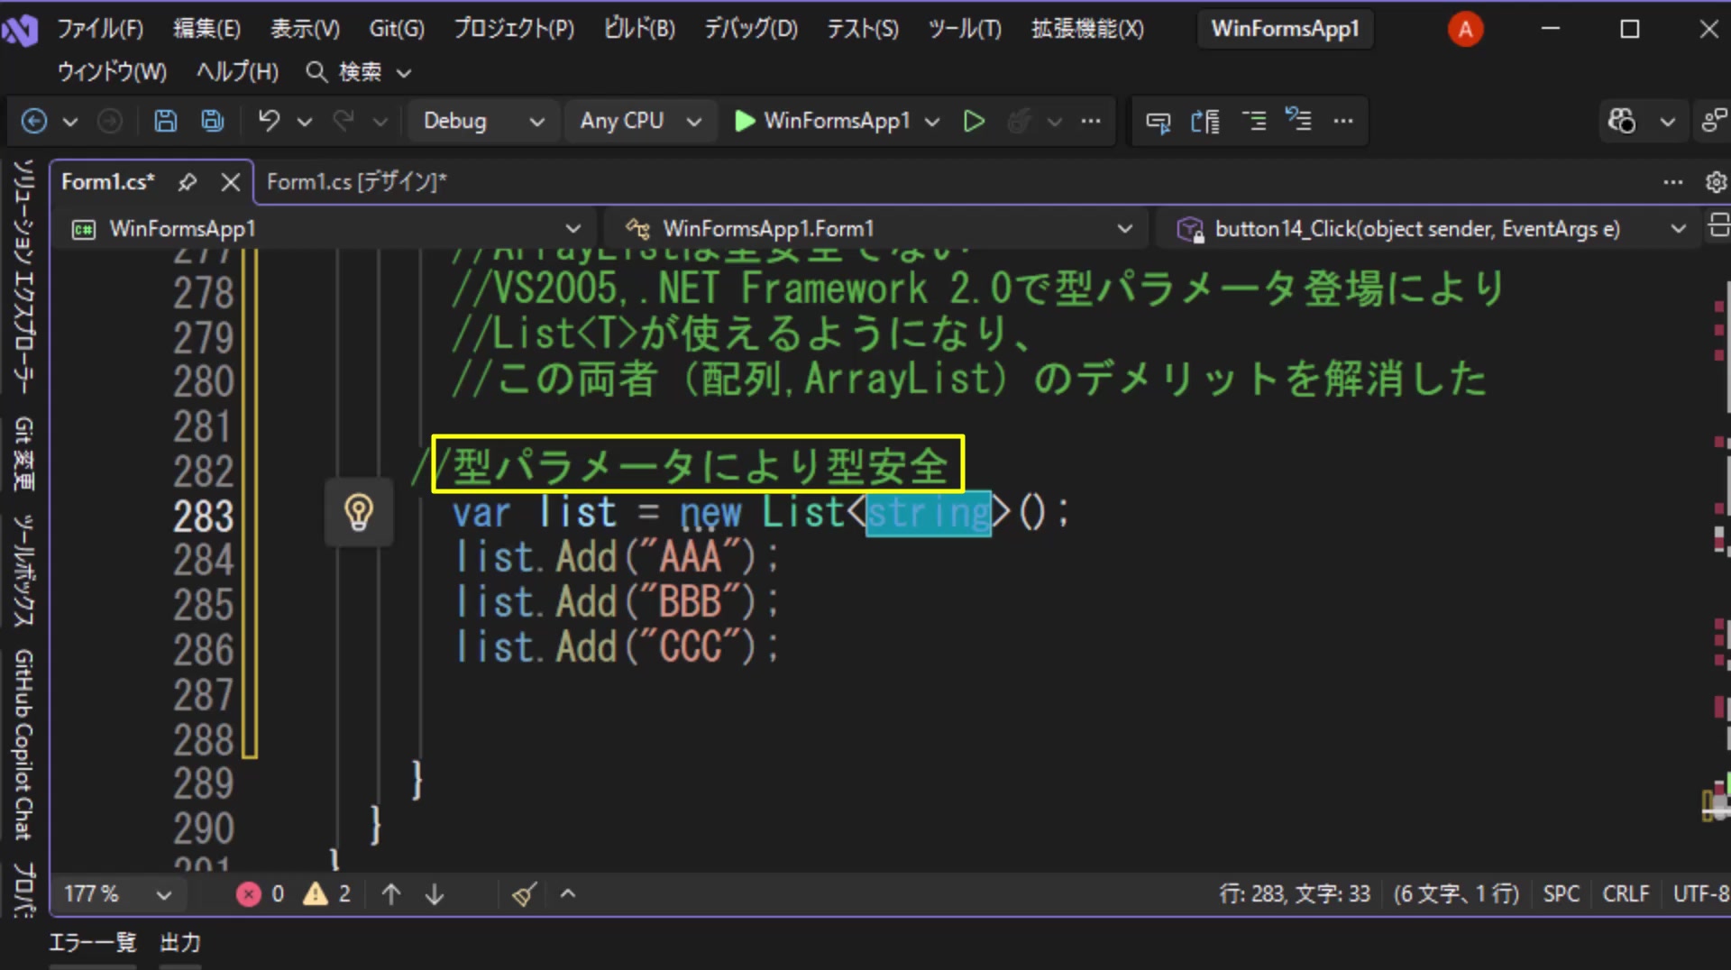The width and height of the screenshot is (1731, 970).
Task: Click the comment tooltip toolbar icon
Action: [x=1158, y=121]
